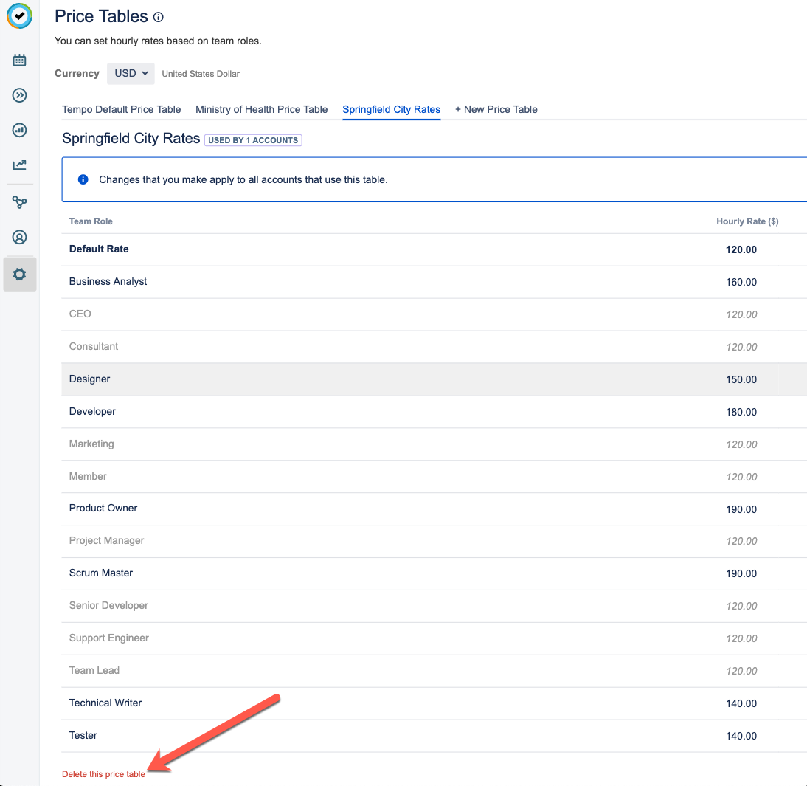Switch to Tempo Default Price Table tab

[x=121, y=109]
